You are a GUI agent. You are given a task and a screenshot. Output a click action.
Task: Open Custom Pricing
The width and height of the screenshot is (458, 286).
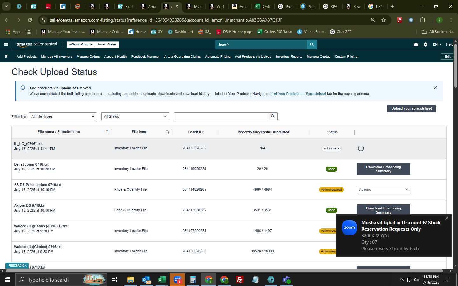346,57
